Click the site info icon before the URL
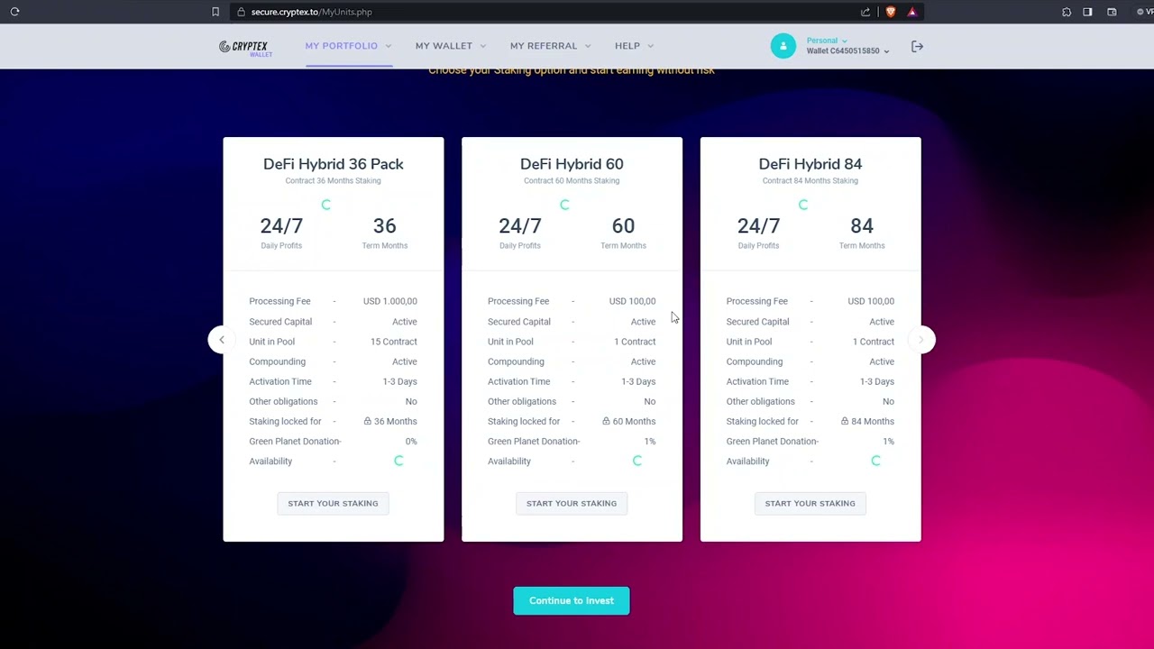The height and width of the screenshot is (649, 1154). (241, 12)
